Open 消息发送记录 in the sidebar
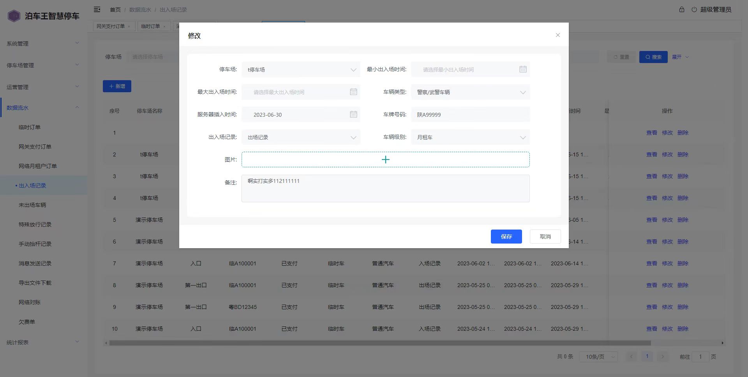 [x=35, y=263]
